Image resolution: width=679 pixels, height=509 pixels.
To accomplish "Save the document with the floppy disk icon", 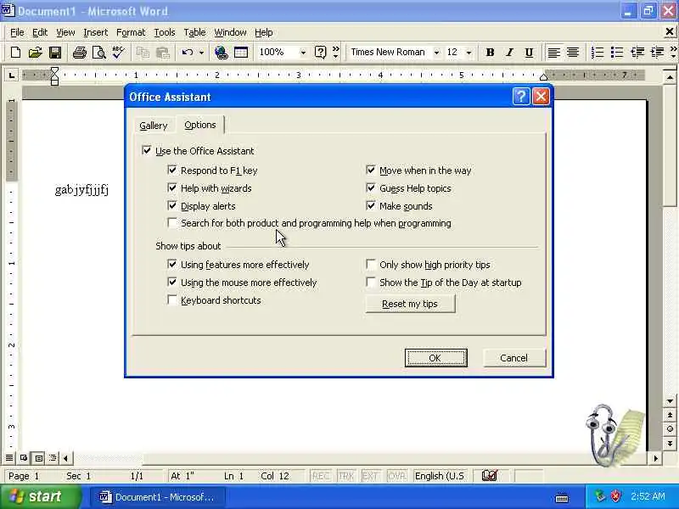I will point(55,53).
